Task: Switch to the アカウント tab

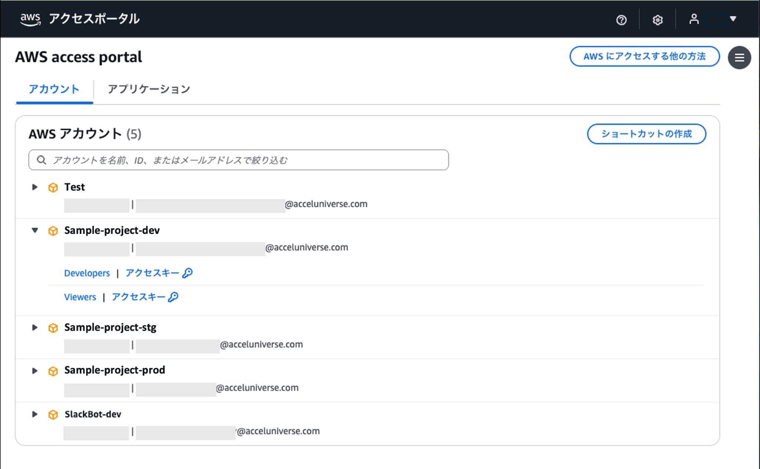Action: [54, 89]
